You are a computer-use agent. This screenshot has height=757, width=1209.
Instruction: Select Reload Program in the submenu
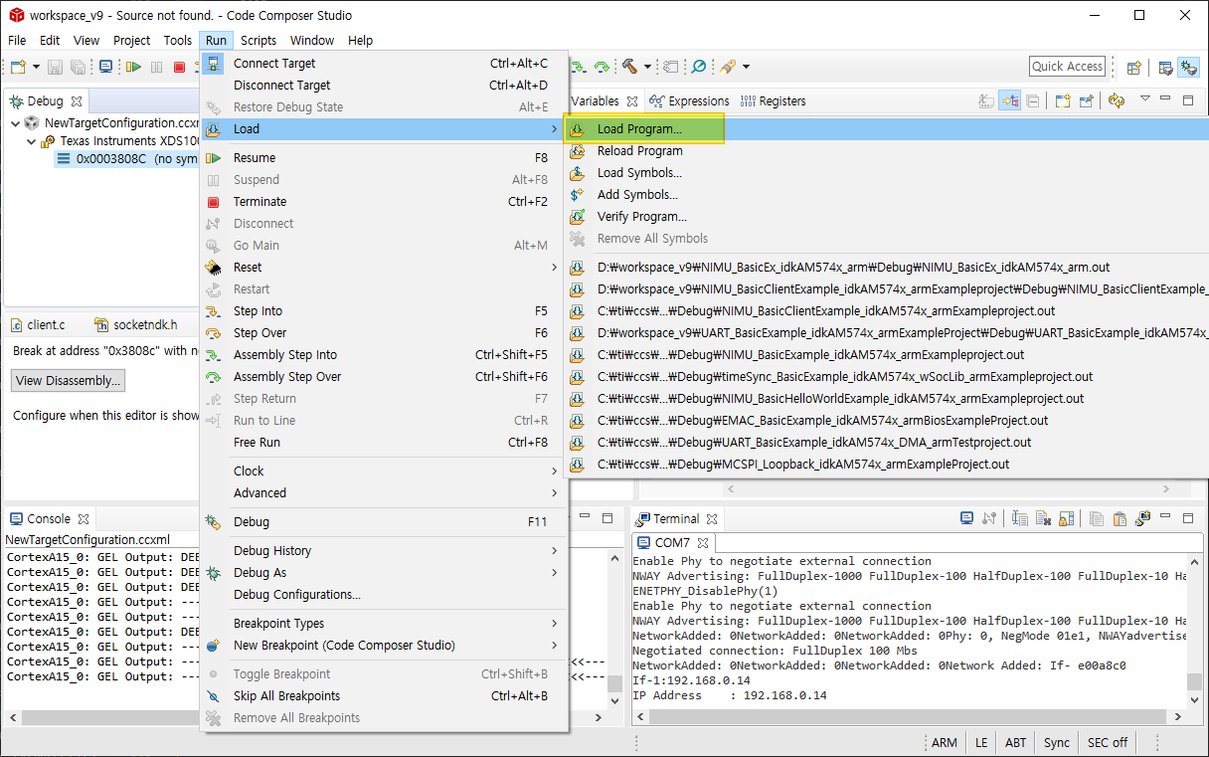[x=887, y=151]
